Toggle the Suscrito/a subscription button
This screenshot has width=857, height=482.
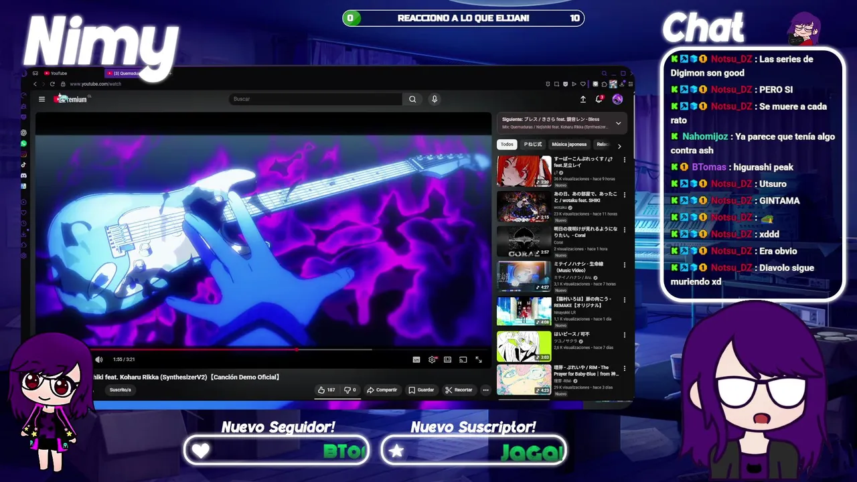(x=121, y=390)
